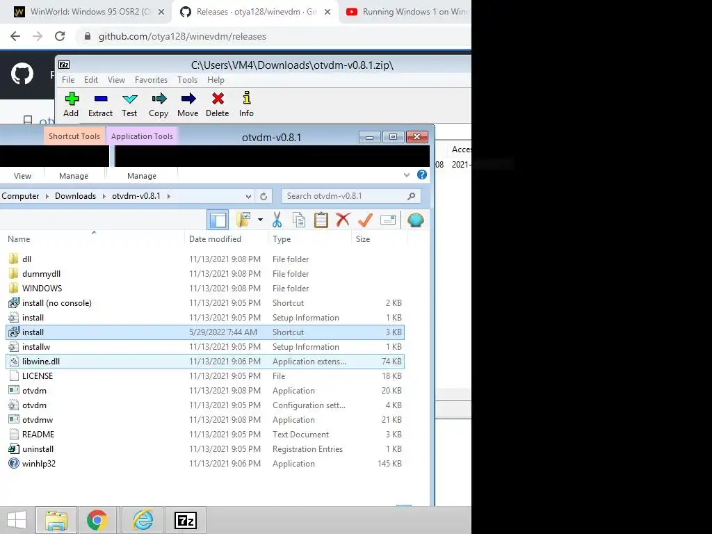Open Internet Explorer from taskbar
Screen dimensions: 712x534
[143, 520]
